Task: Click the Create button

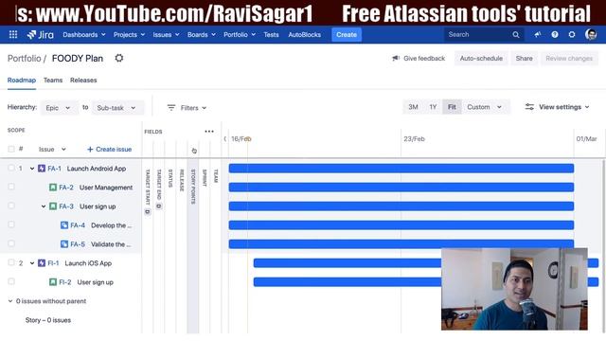Action: (x=347, y=35)
